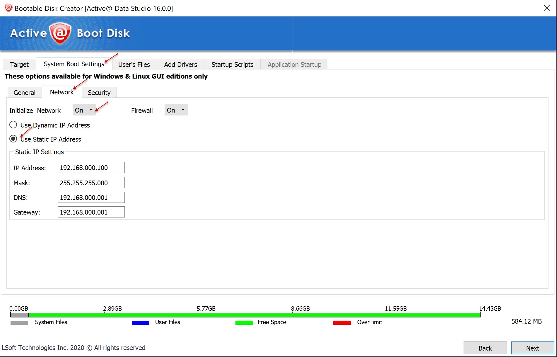557x357 pixels.
Task: Select the Network sub-tab
Action: pos(62,92)
